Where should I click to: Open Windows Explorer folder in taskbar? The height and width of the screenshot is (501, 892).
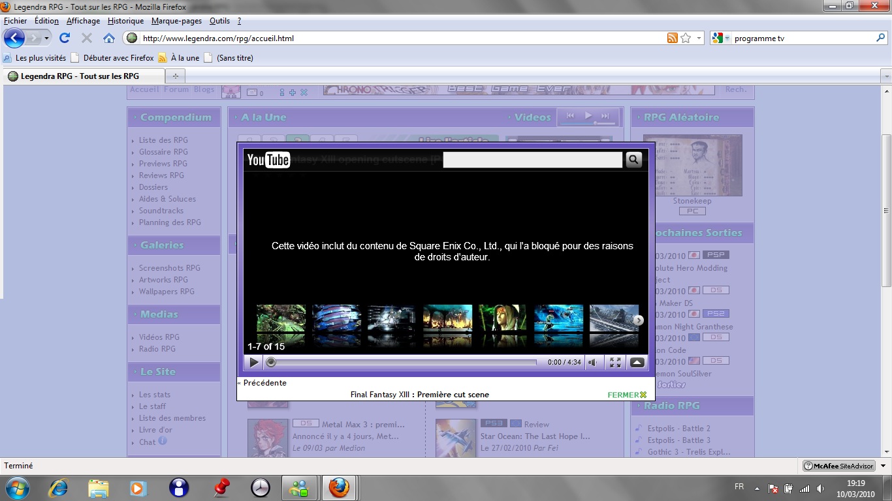point(99,488)
